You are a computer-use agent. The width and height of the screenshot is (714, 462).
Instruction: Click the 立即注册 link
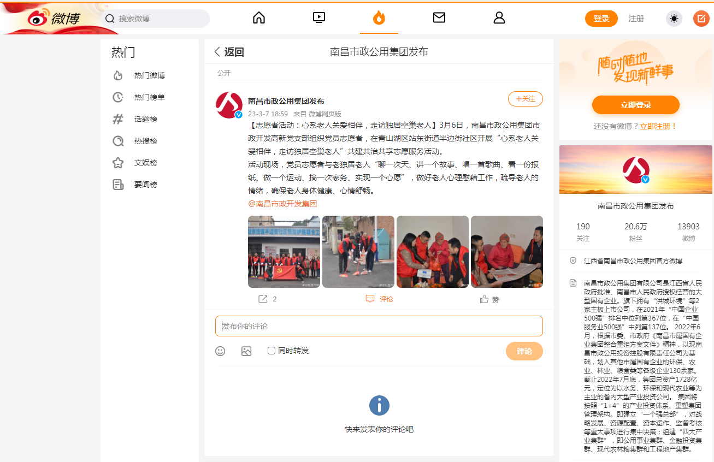point(658,126)
